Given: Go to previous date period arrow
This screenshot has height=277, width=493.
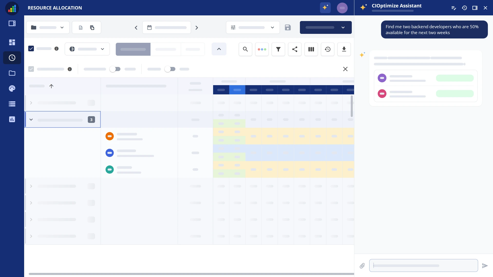Looking at the screenshot, I should [x=136, y=27].
